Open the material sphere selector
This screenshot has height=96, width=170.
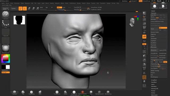[x=6, y=49]
